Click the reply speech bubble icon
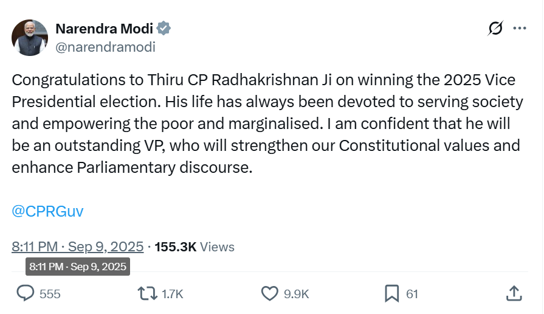Screen dimensions: 544x314 [26, 294]
